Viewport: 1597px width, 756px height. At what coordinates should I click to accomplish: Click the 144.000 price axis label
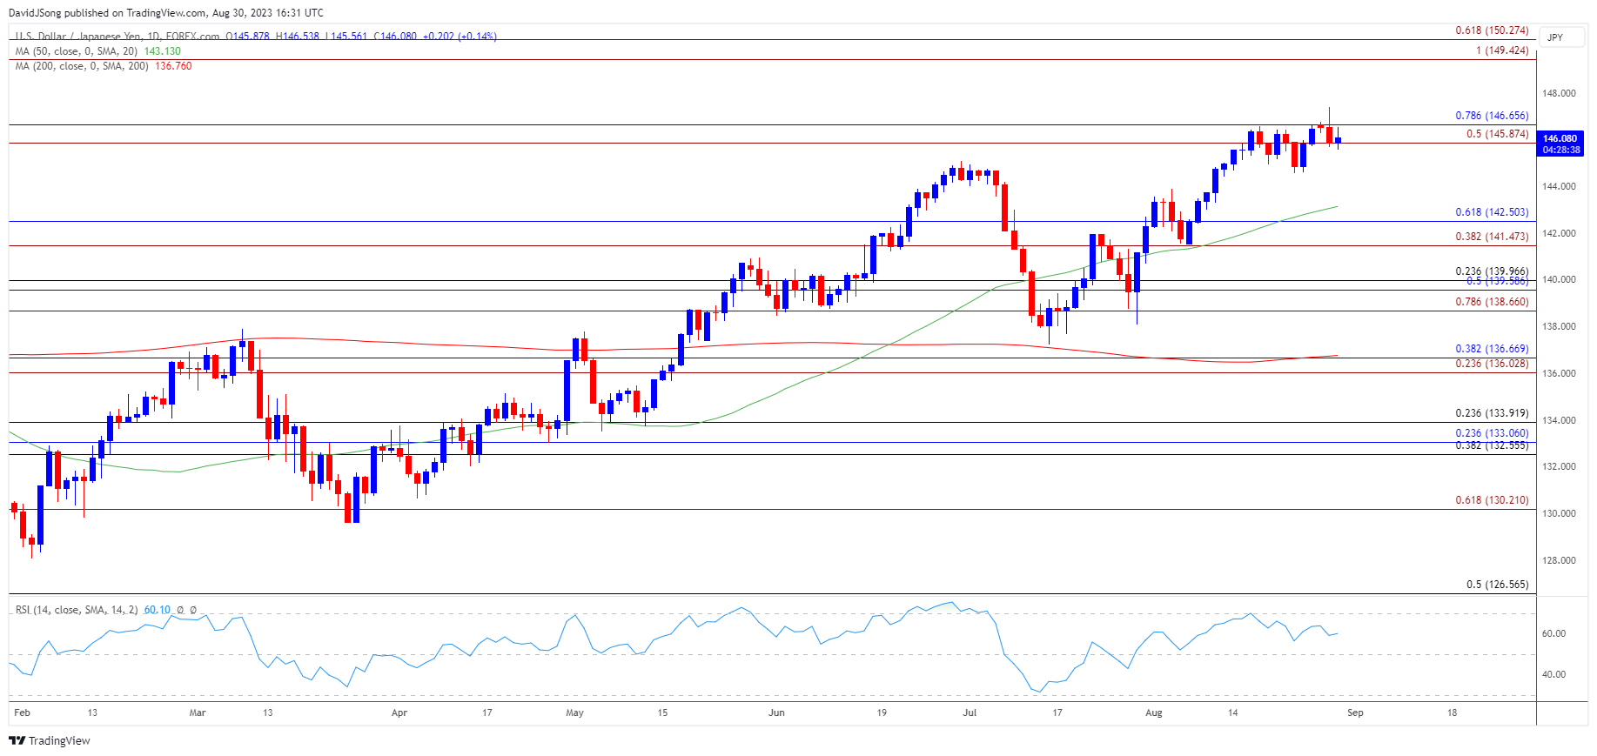click(x=1559, y=186)
